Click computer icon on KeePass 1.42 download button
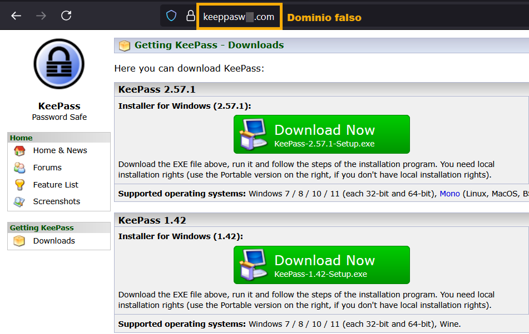 click(x=253, y=265)
